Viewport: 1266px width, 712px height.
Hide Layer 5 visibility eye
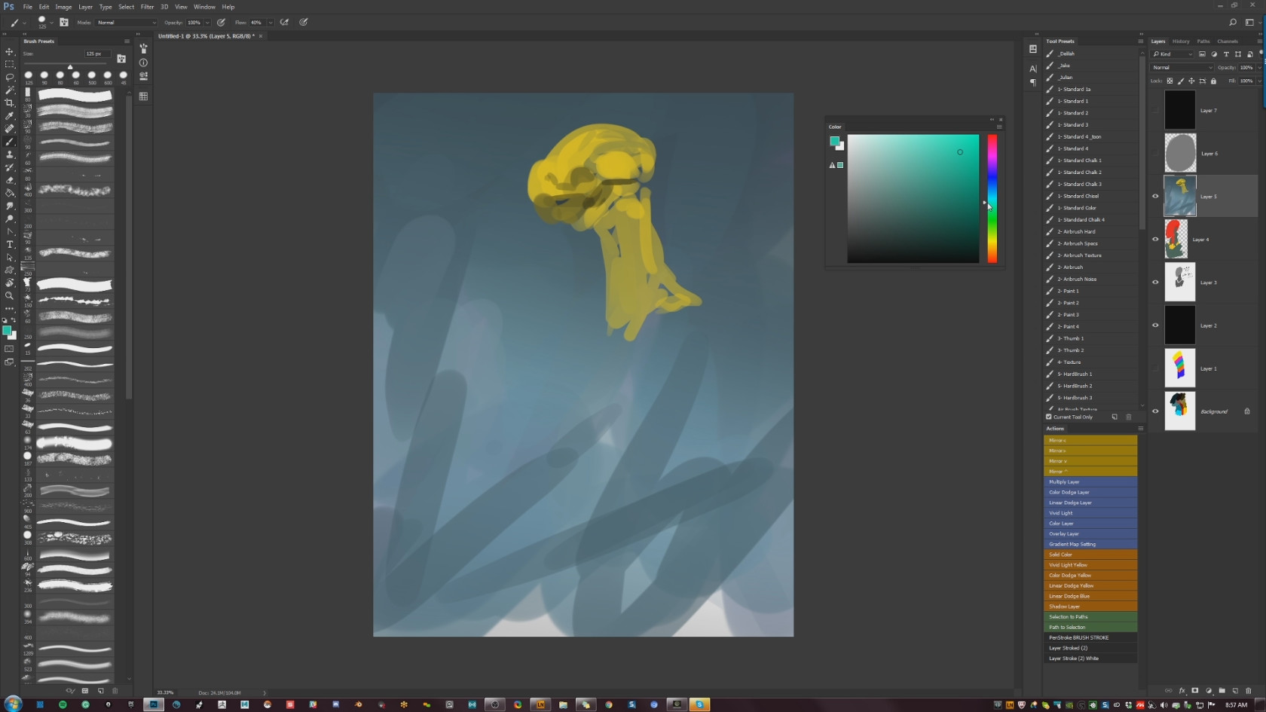(x=1155, y=197)
